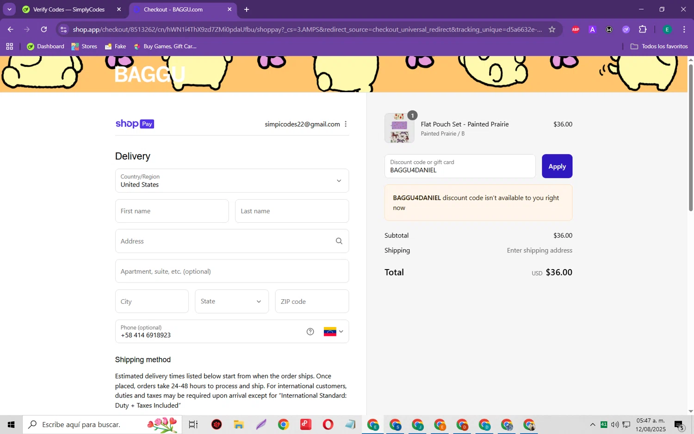Open a new browser tab
The image size is (694, 434).
247,9
